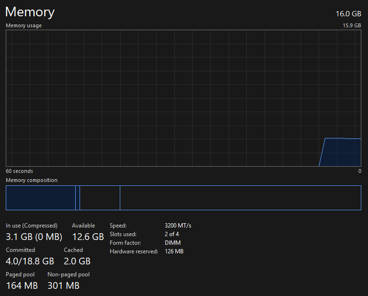This screenshot has height=296, width=368.
Task: Click the Form factor DIMM value
Action: pos(172,243)
